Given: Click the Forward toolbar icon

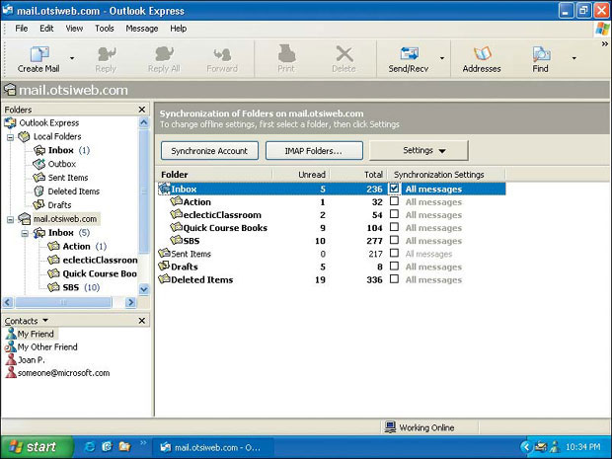Looking at the screenshot, I should [x=222, y=54].
